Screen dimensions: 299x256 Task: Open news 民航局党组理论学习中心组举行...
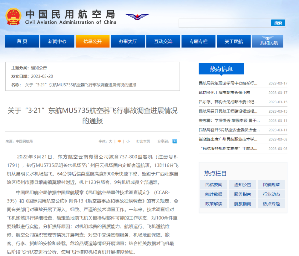pyautogui.click(x=228, y=83)
